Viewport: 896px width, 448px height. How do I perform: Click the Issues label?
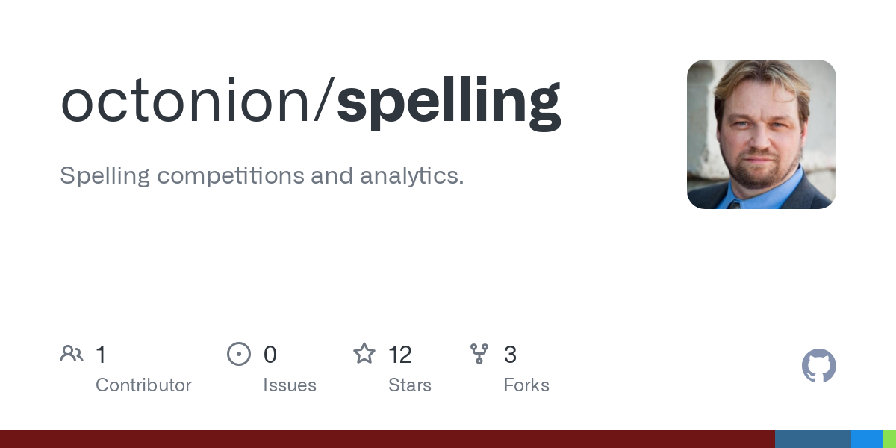290,385
